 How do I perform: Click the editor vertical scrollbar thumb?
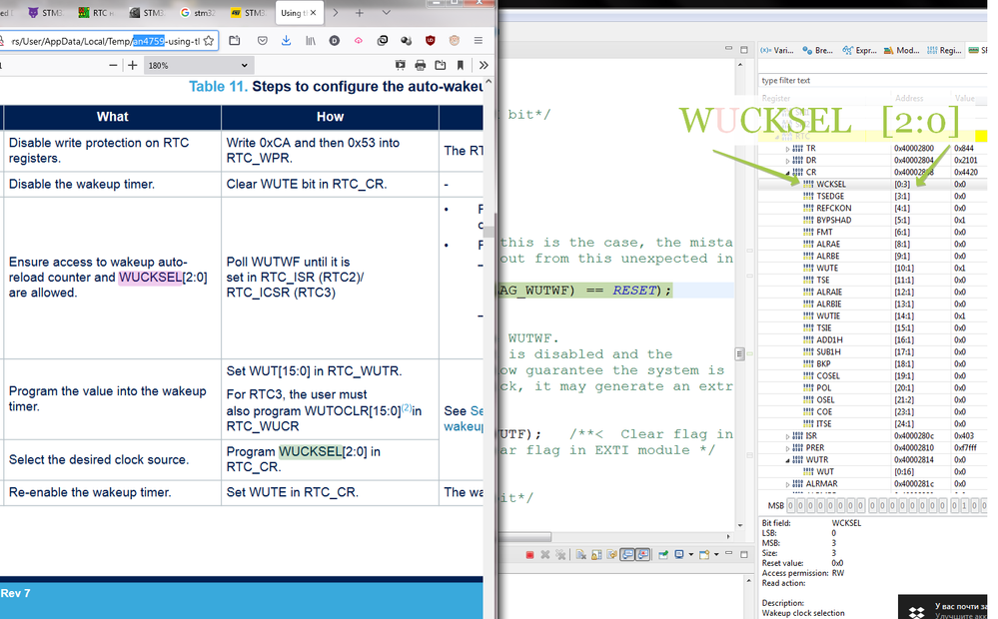[739, 353]
